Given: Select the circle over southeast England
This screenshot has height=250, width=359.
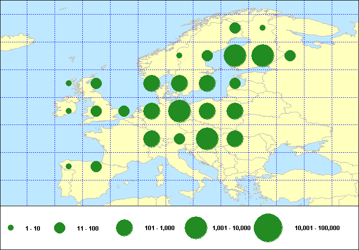Looking at the screenshot, I should click(124, 111).
